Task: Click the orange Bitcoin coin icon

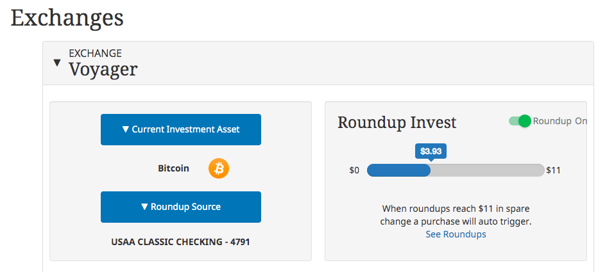Action: (219, 168)
